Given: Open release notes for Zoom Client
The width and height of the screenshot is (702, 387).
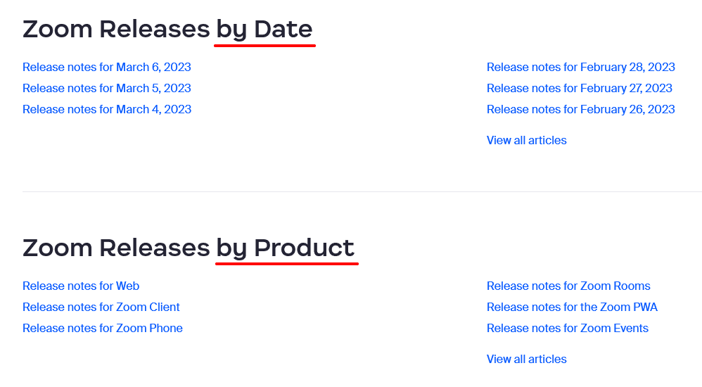Looking at the screenshot, I should click(x=101, y=307).
